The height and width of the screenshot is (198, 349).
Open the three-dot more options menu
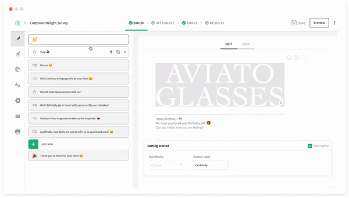coord(335,23)
